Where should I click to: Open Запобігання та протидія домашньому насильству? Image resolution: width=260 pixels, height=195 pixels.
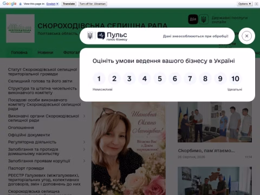(x=34, y=152)
